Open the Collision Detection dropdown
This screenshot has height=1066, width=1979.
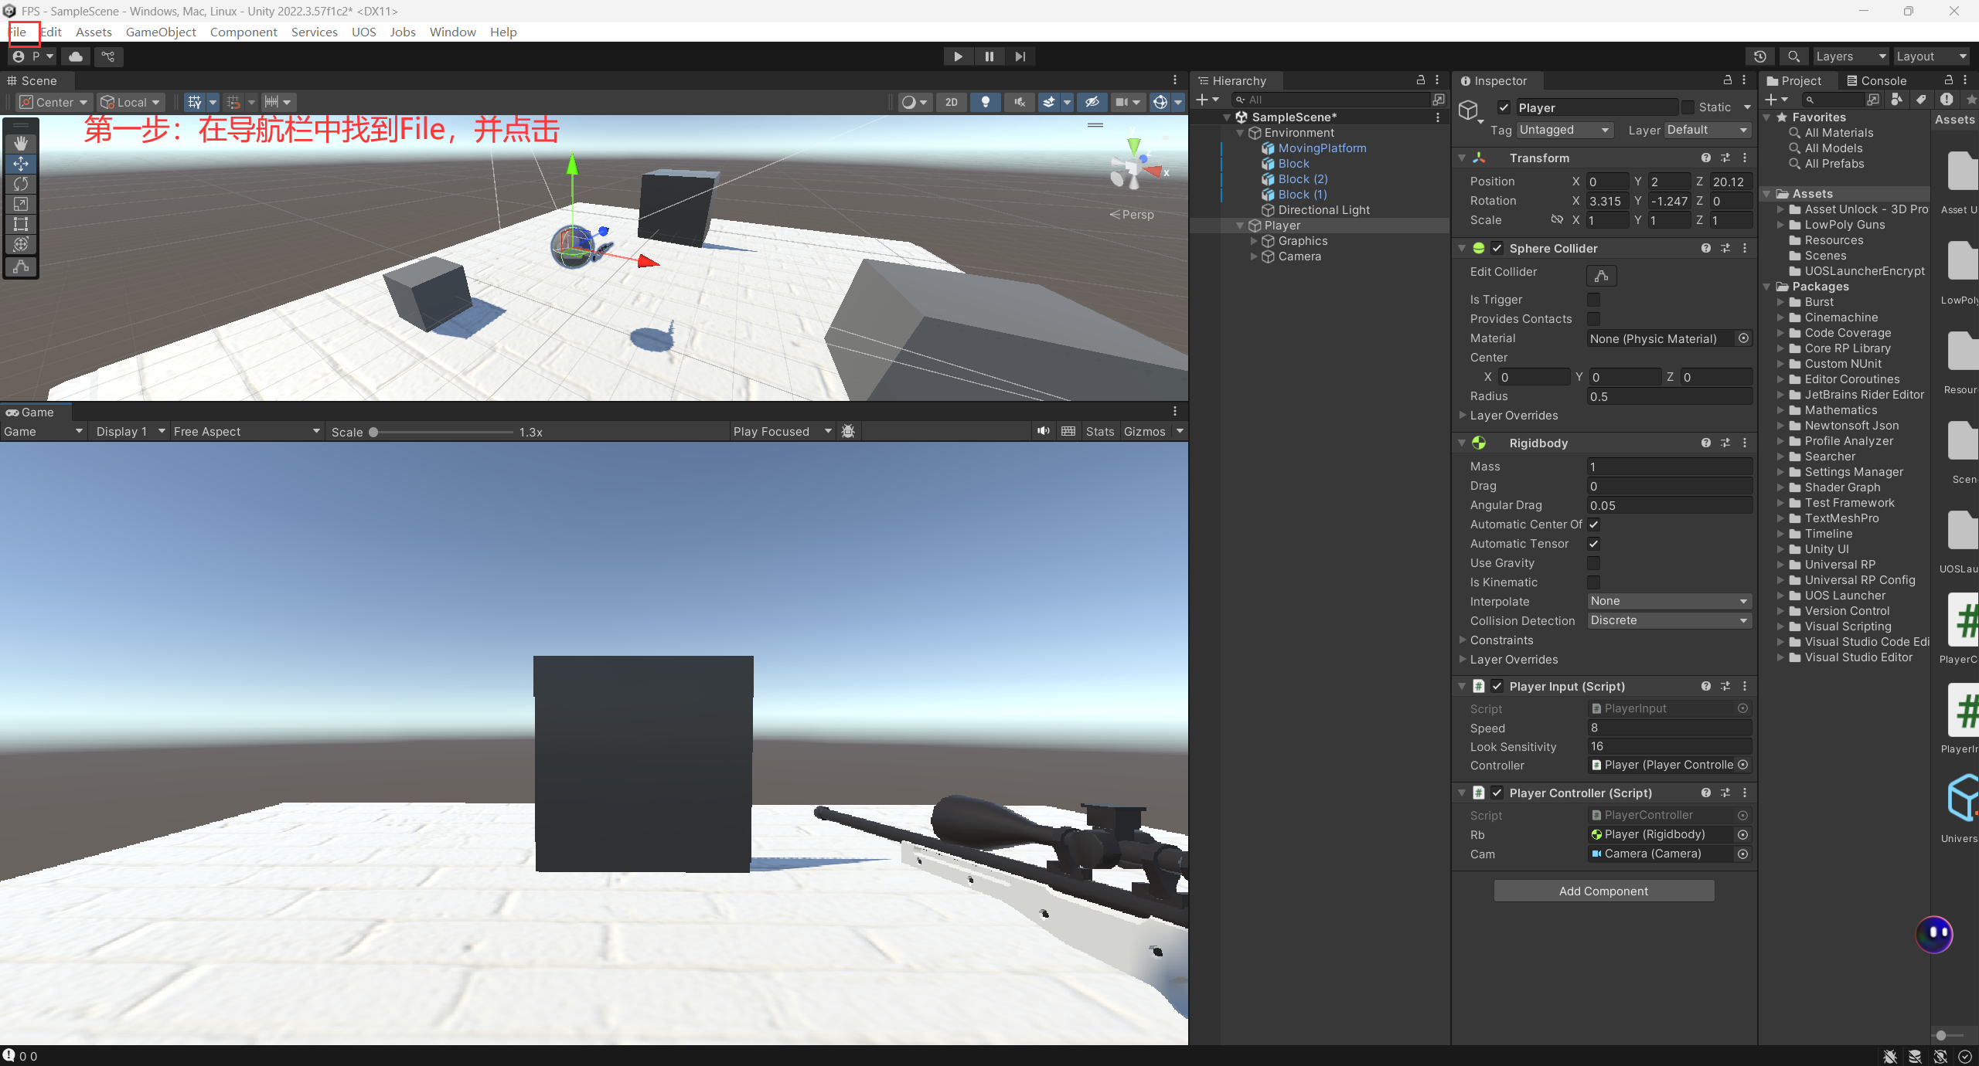point(1668,620)
